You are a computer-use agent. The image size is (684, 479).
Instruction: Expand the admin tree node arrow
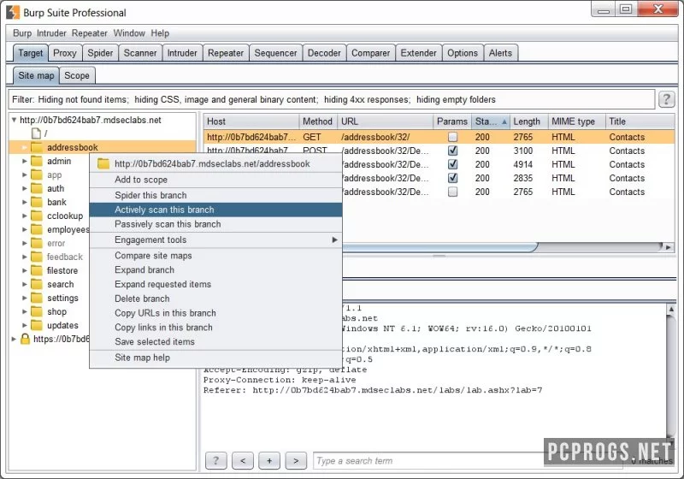click(25, 161)
